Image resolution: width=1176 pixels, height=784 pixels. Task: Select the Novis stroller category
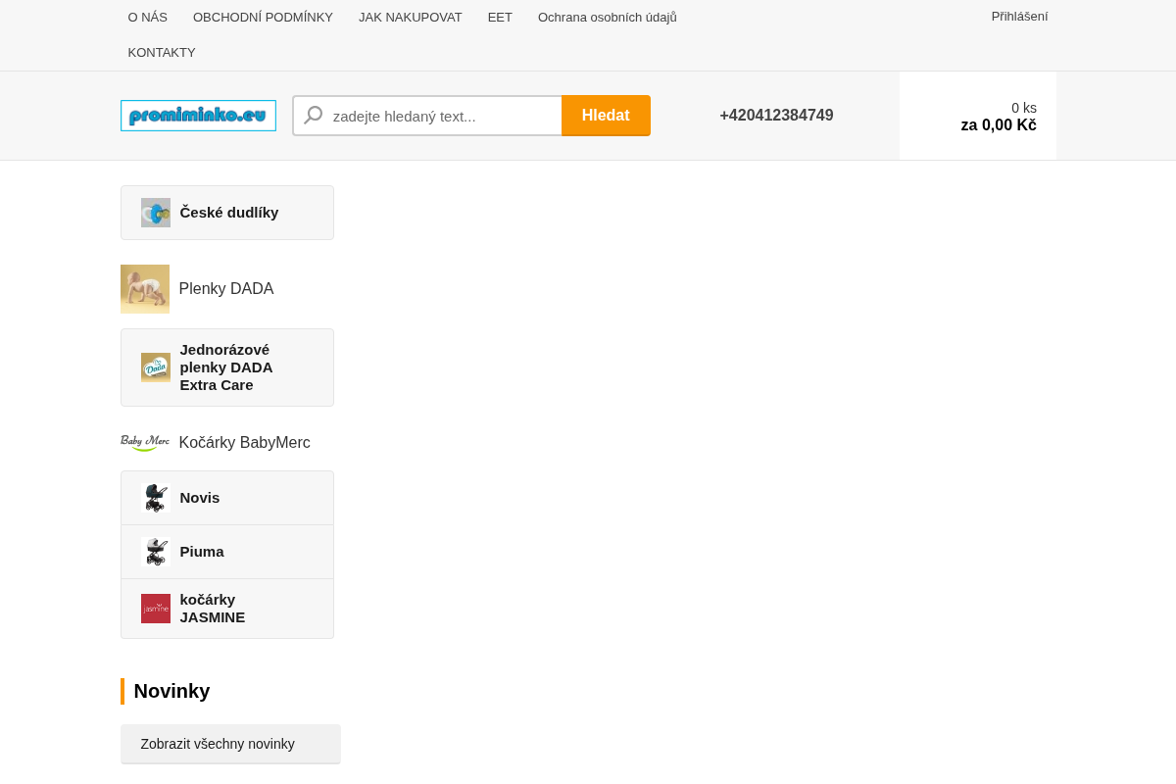[227, 498]
